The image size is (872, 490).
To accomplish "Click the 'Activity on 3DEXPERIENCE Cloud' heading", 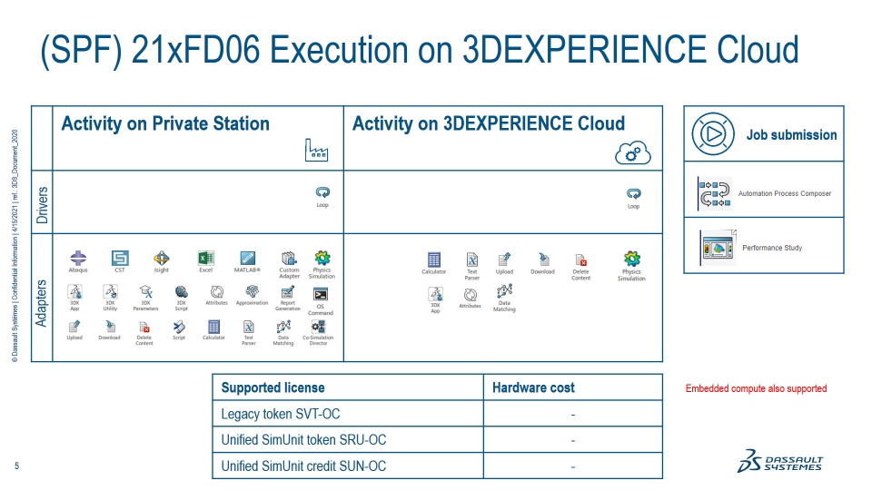I will pyautogui.click(x=489, y=123).
